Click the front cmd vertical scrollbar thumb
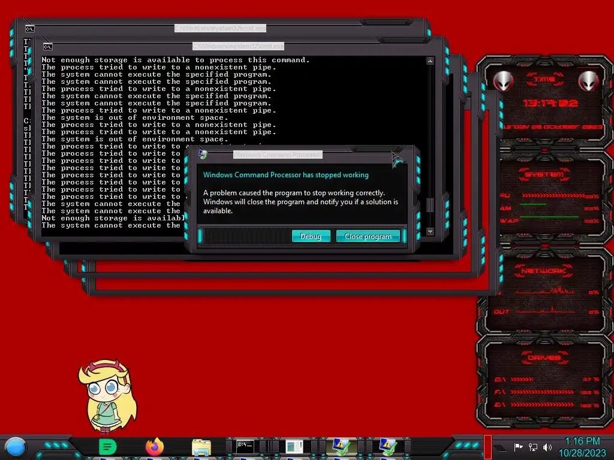Screen dimensions: 614x460 [x=431, y=205]
